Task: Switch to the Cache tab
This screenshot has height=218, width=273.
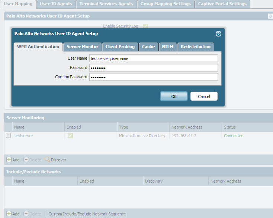Action: (148, 47)
